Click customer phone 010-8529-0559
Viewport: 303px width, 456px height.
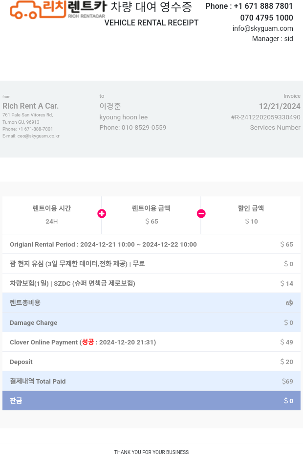click(x=144, y=127)
